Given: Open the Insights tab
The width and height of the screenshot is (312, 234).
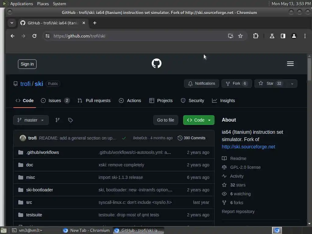Looking at the screenshot, I should 223,101.
